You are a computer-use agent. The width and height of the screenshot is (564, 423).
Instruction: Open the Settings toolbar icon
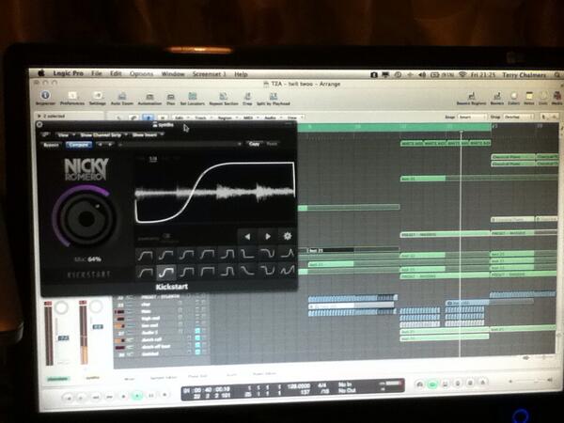coord(98,98)
